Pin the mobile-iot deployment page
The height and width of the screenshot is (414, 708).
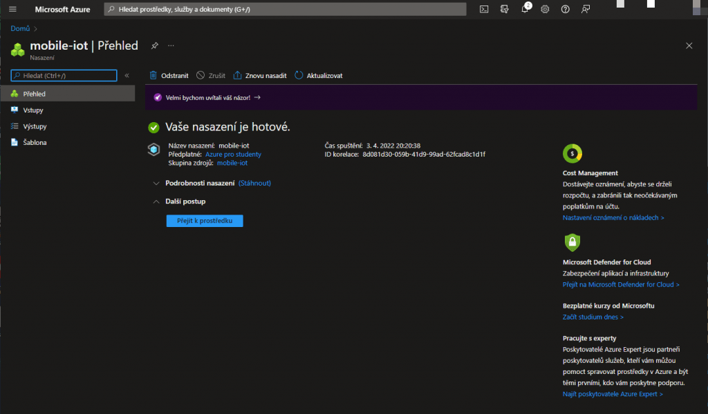(x=155, y=46)
